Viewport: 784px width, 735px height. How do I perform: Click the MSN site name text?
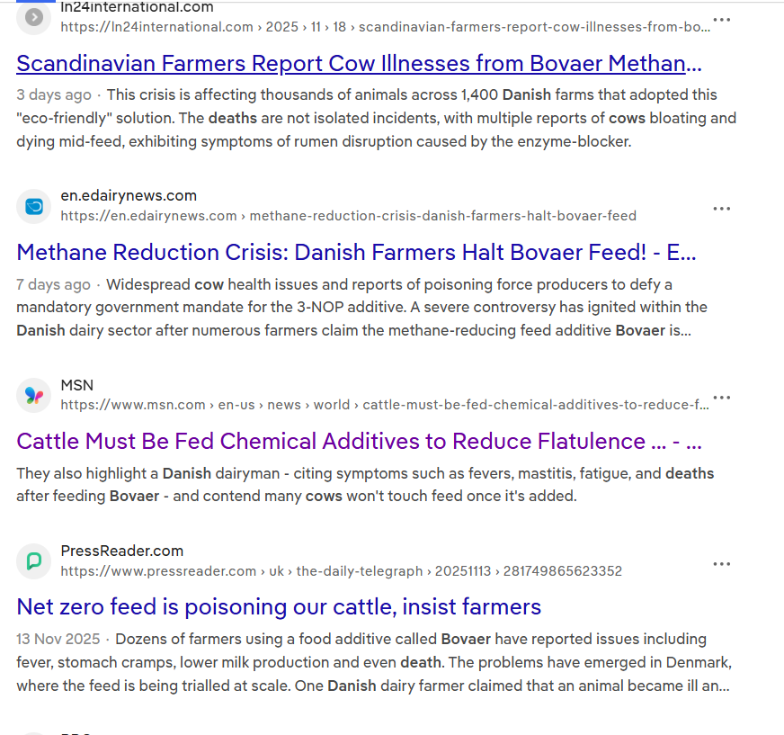click(77, 385)
